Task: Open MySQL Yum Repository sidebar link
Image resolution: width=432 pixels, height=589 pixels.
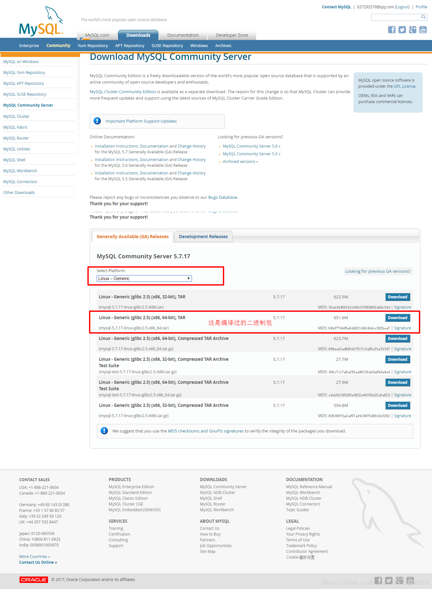Action: tap(24, 73)
